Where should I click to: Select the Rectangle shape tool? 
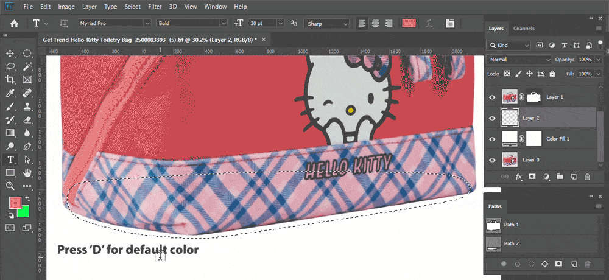click(10, 172)
